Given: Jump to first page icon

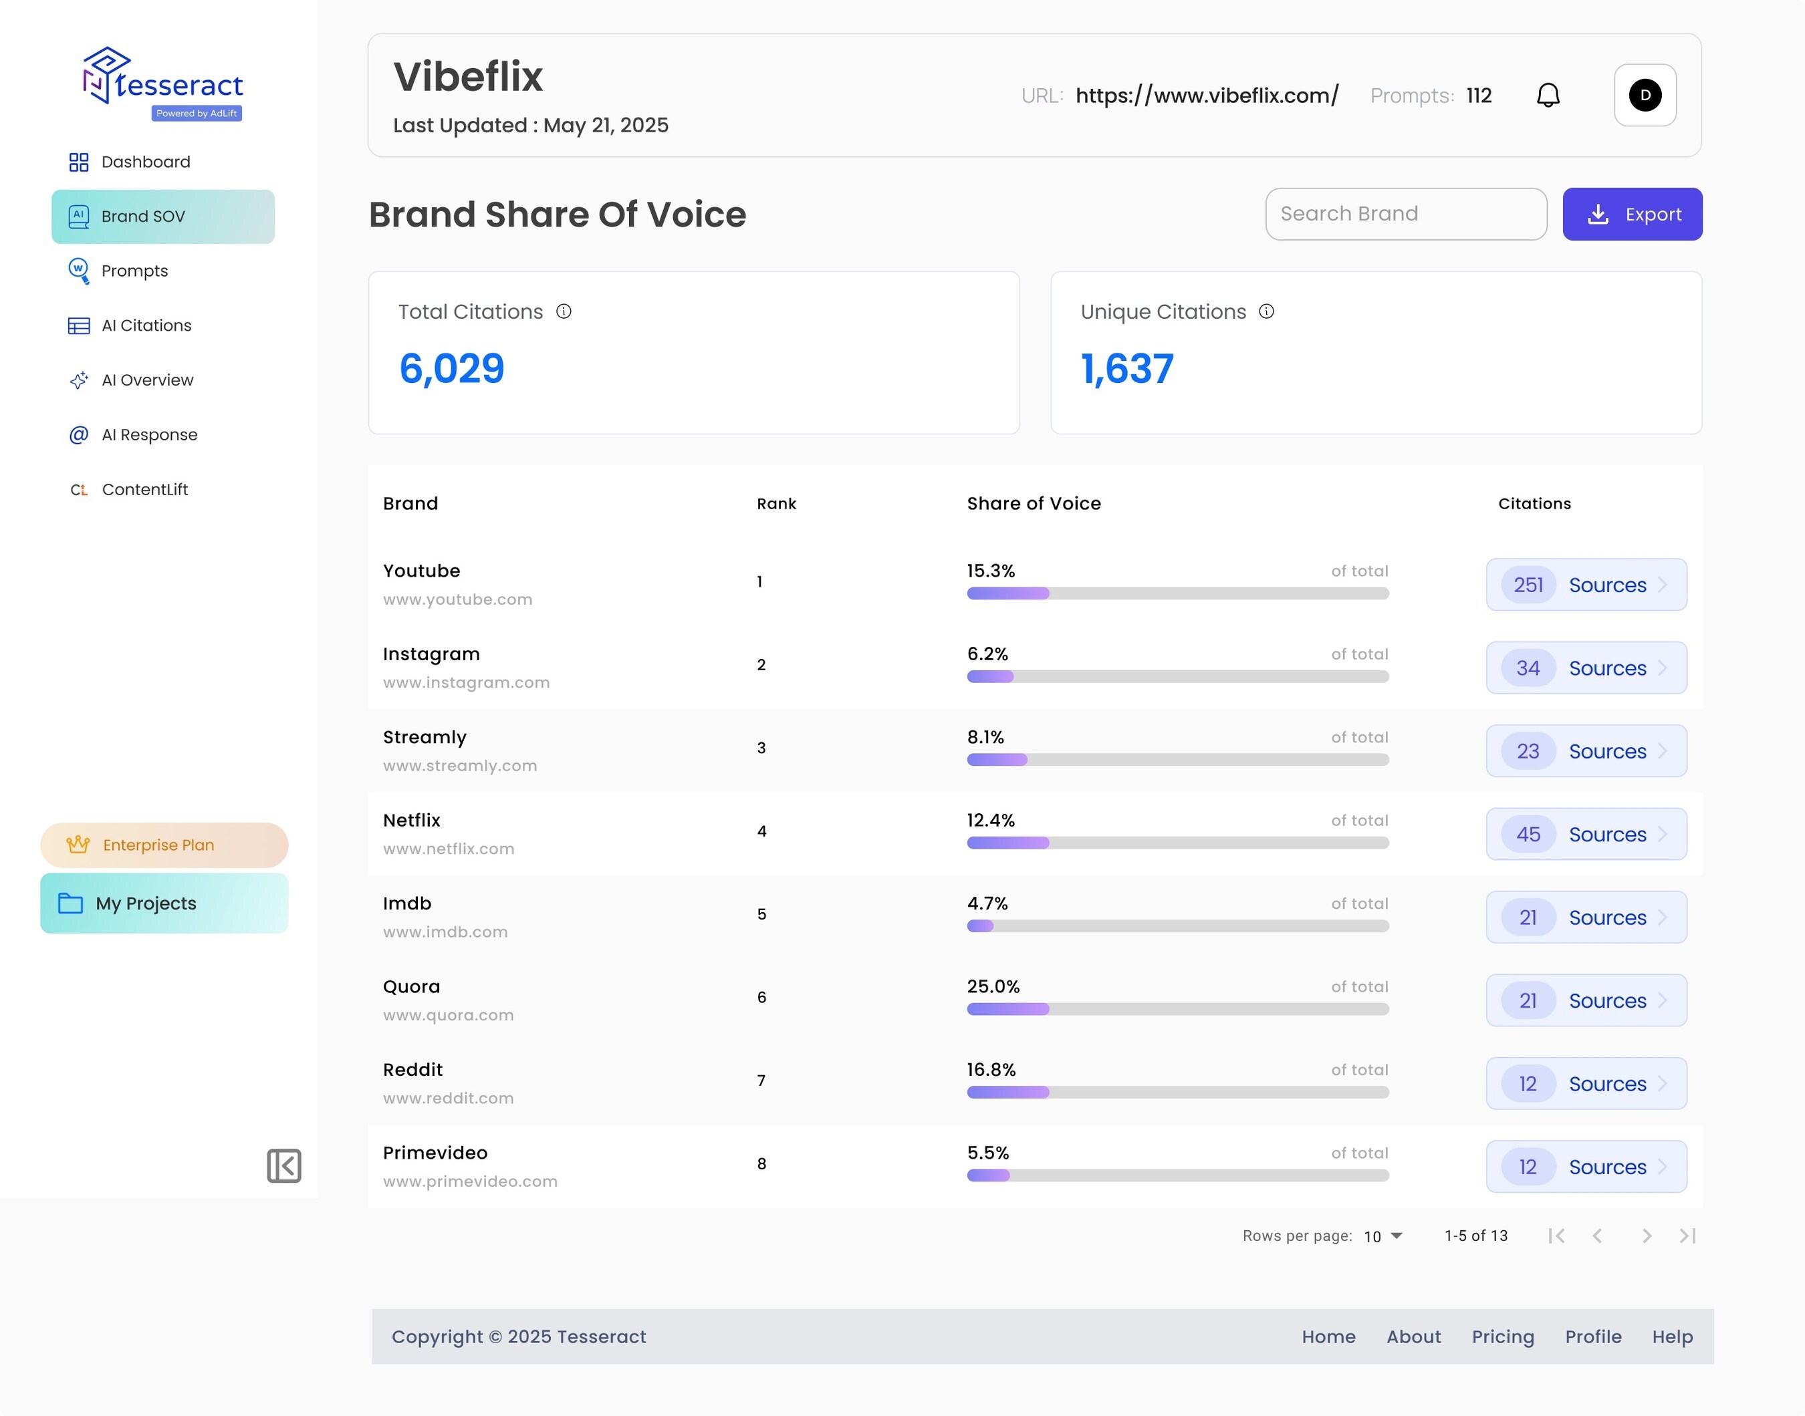Looking at the screenshot, I should (x=1556, y=1236).
